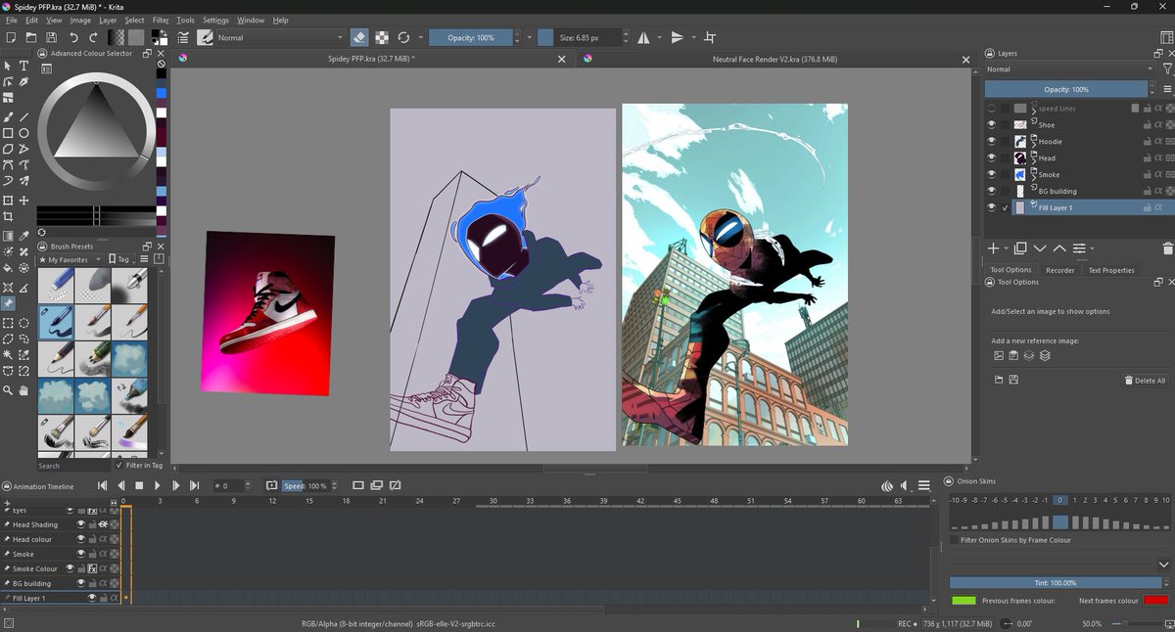Select the Move tool
The height and width of the screenshot is (632, 1175).
23,201
